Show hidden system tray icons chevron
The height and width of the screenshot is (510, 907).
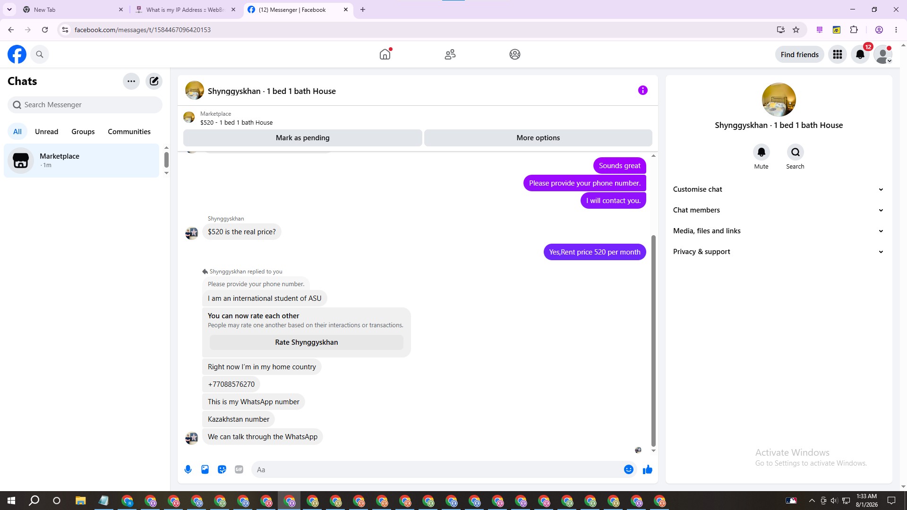coord(812,501)
